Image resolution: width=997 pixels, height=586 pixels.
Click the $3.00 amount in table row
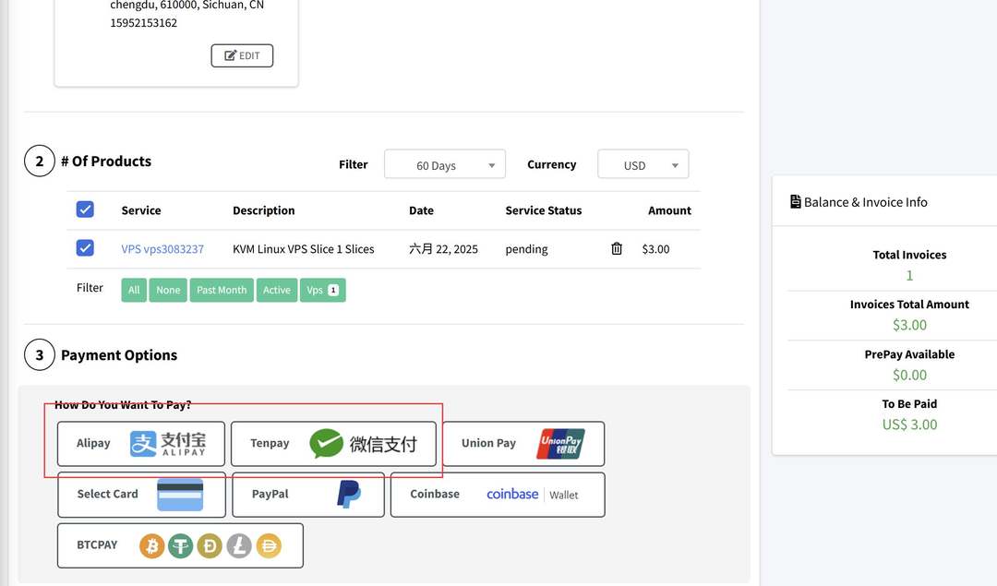[x=655, y=249]
